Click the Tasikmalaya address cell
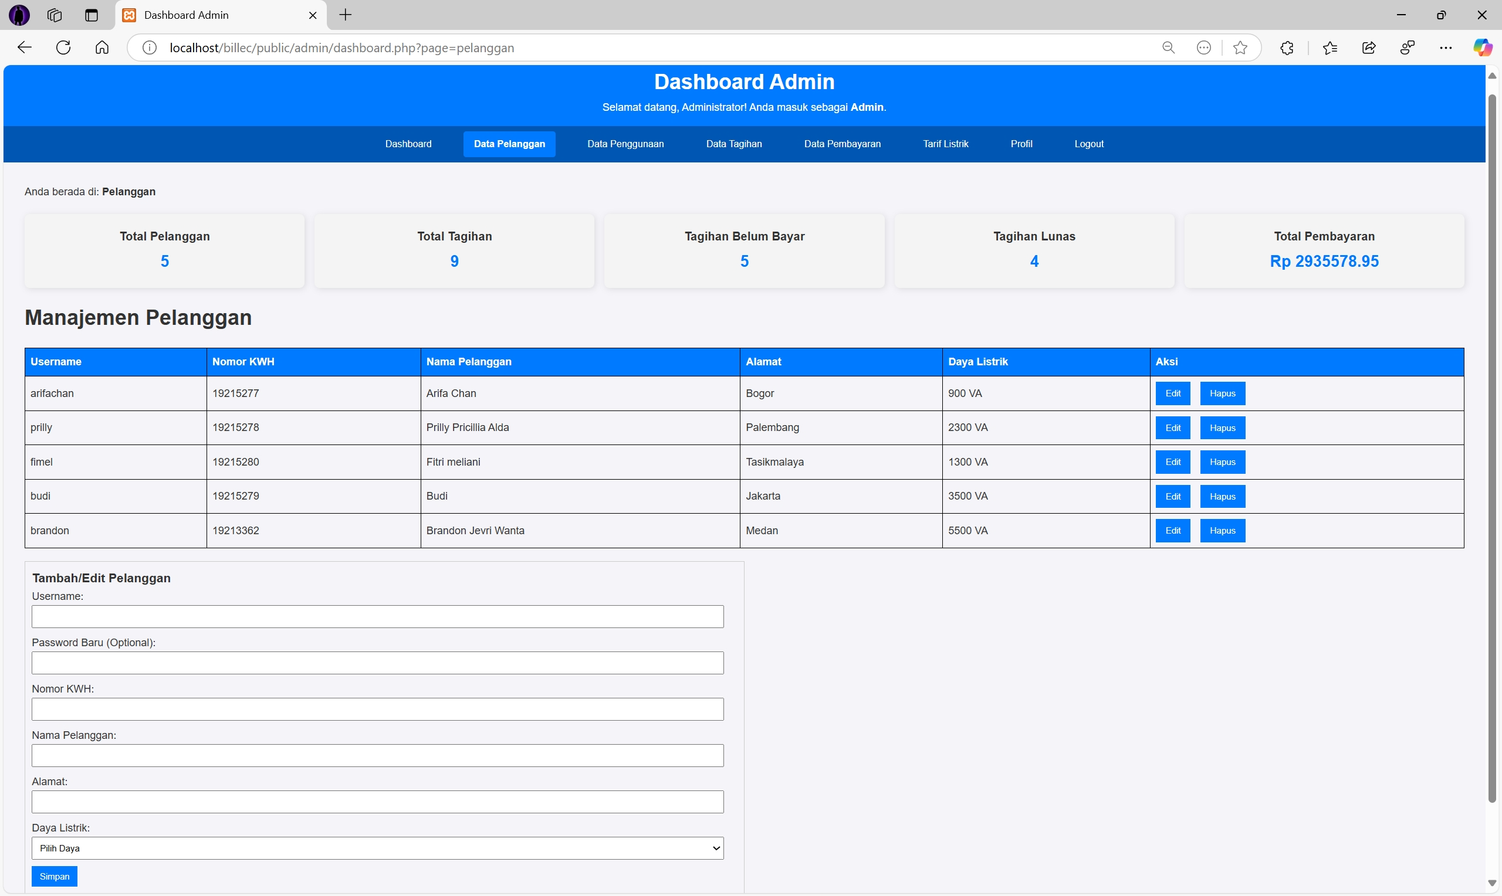The height and width of the screenshot is (896, 1502). (841, 462)
